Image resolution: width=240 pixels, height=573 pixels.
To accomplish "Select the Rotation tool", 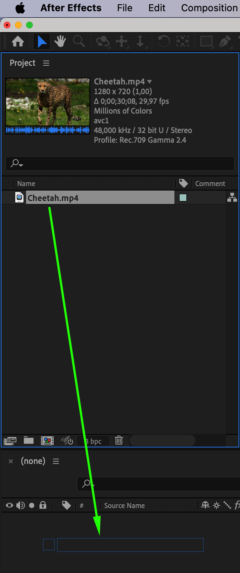I will click(164, 41).
